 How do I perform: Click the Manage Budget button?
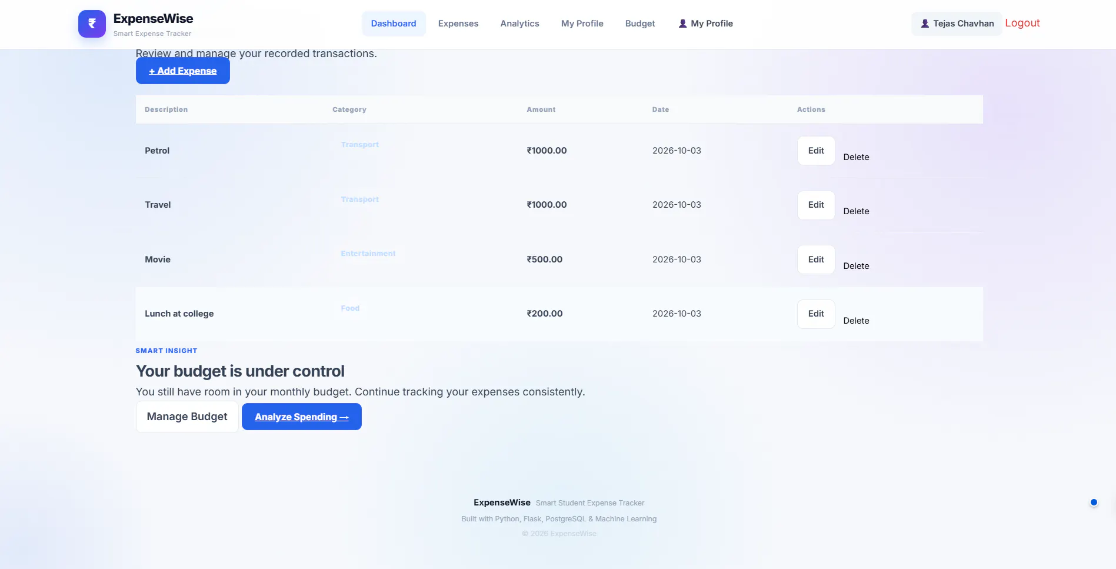(187, 417)
